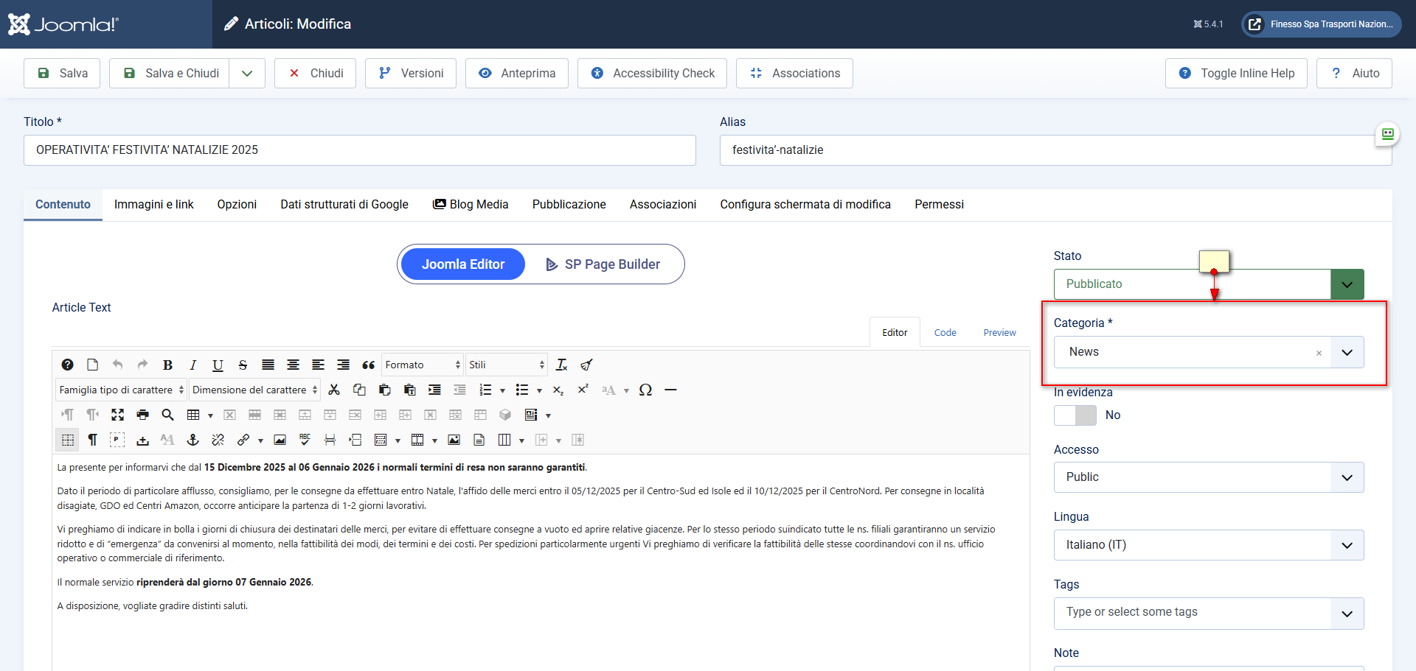Click the scissors cut icon

(x=334, y=390)
